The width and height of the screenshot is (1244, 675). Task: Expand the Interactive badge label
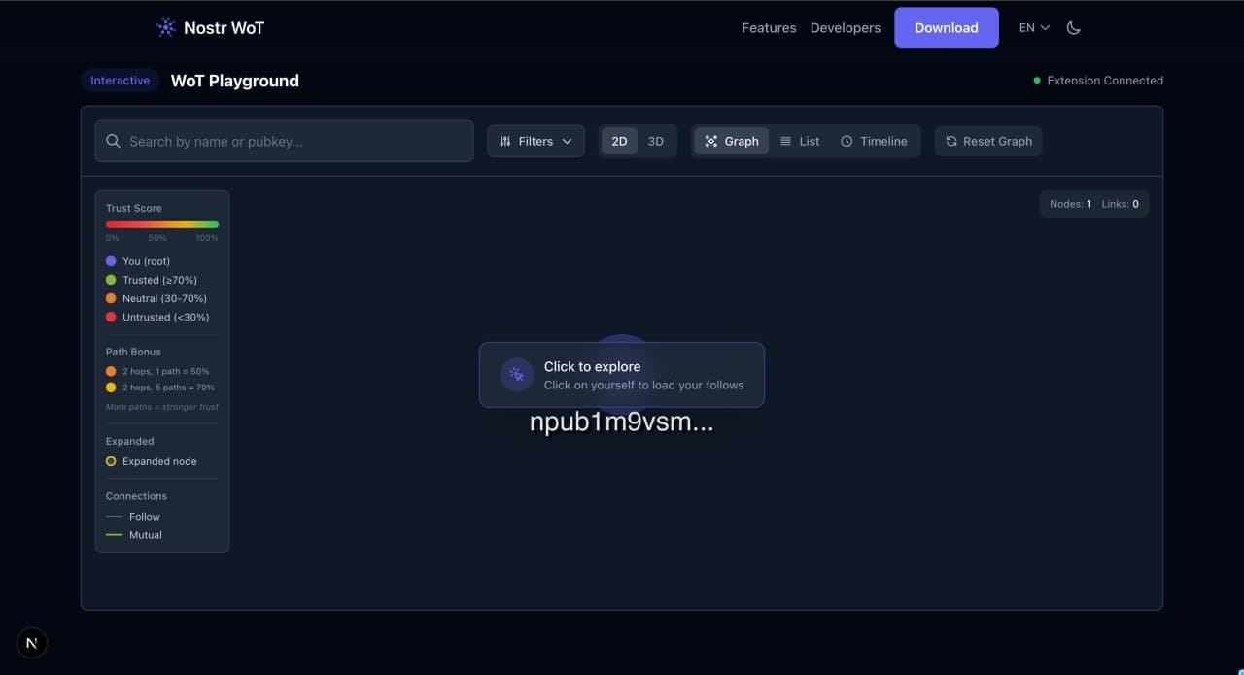(120, 81)
